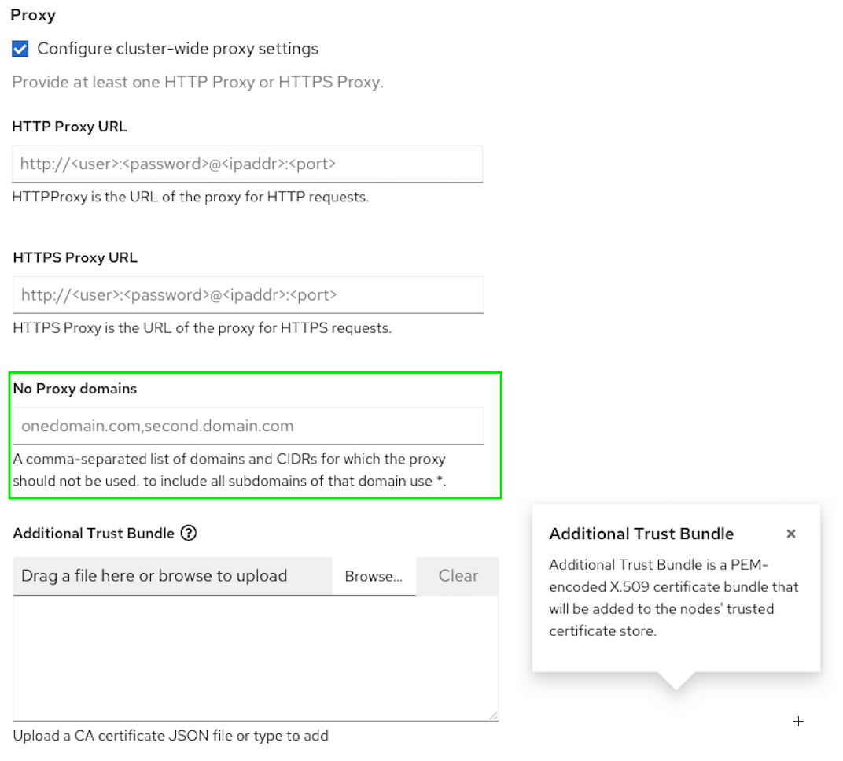
Task: Click the popover's 'Additional Trust Bundle' title
Action: click(x=641, y=534)
